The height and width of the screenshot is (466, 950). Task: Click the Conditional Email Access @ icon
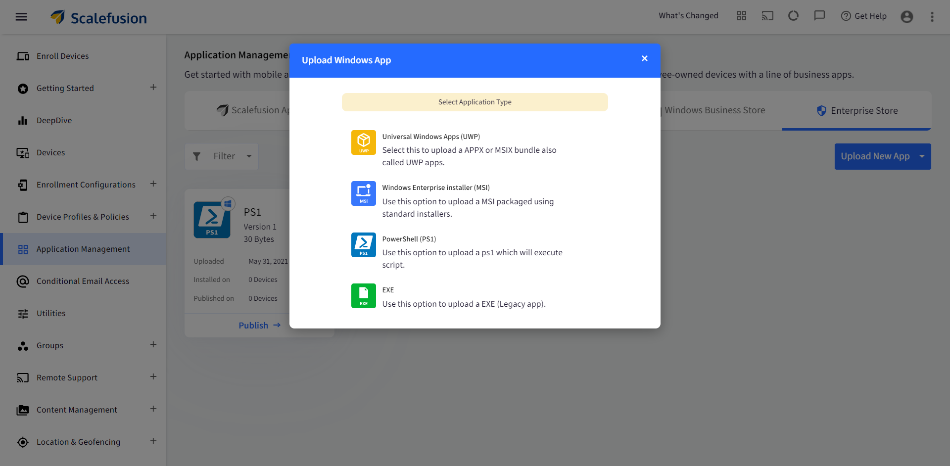click(x=23, y=281)
